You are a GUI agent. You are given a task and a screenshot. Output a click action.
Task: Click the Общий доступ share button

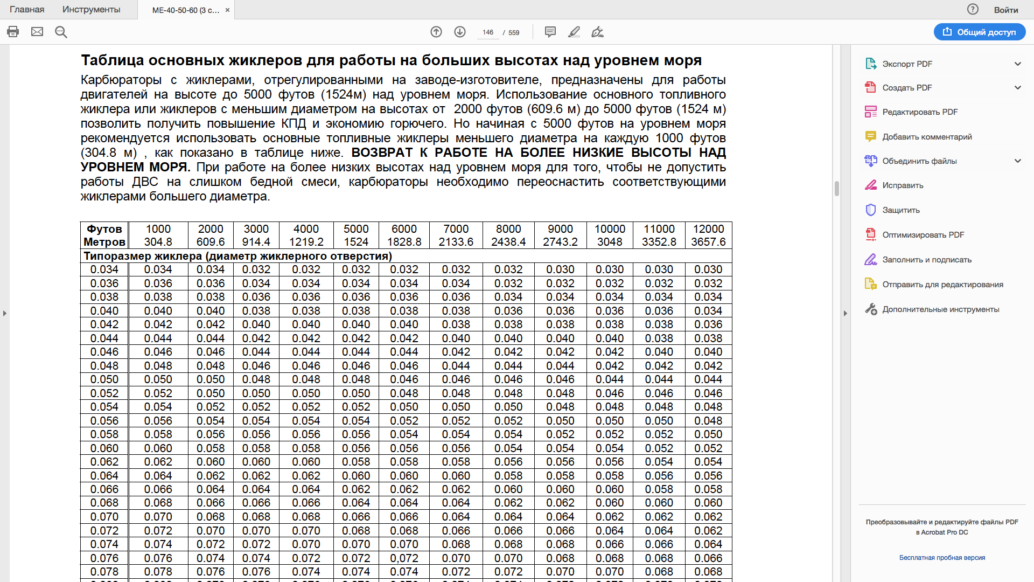[x=980, y=32]
